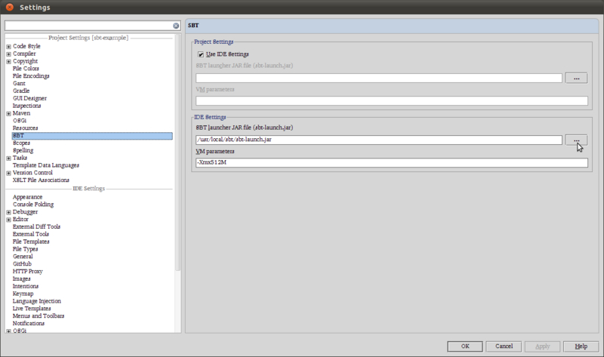This screenshot has width=604, height=357.
Task: Open GUI Designer settings
Action: click(x=29, y=98)
